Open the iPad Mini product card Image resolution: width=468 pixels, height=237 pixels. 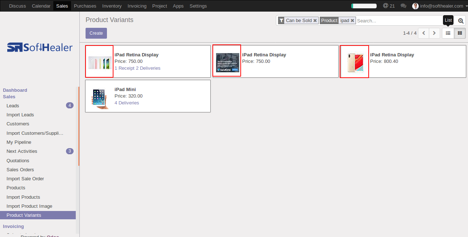point(148,96)
